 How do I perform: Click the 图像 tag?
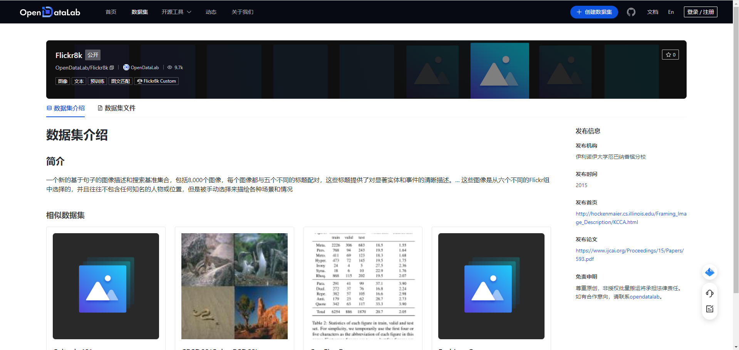63,81
